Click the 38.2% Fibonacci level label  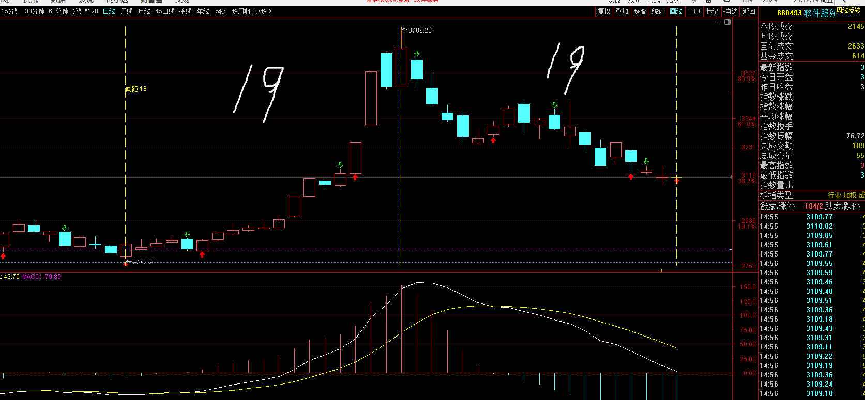747,181
